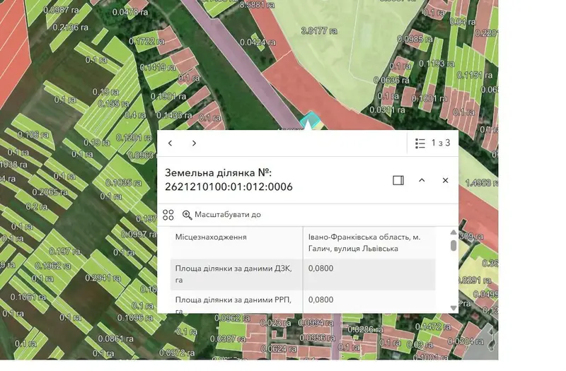Click the 0.155 га parcel
The width and height of the screenshot is (566, 371).
tap(113, 104)
